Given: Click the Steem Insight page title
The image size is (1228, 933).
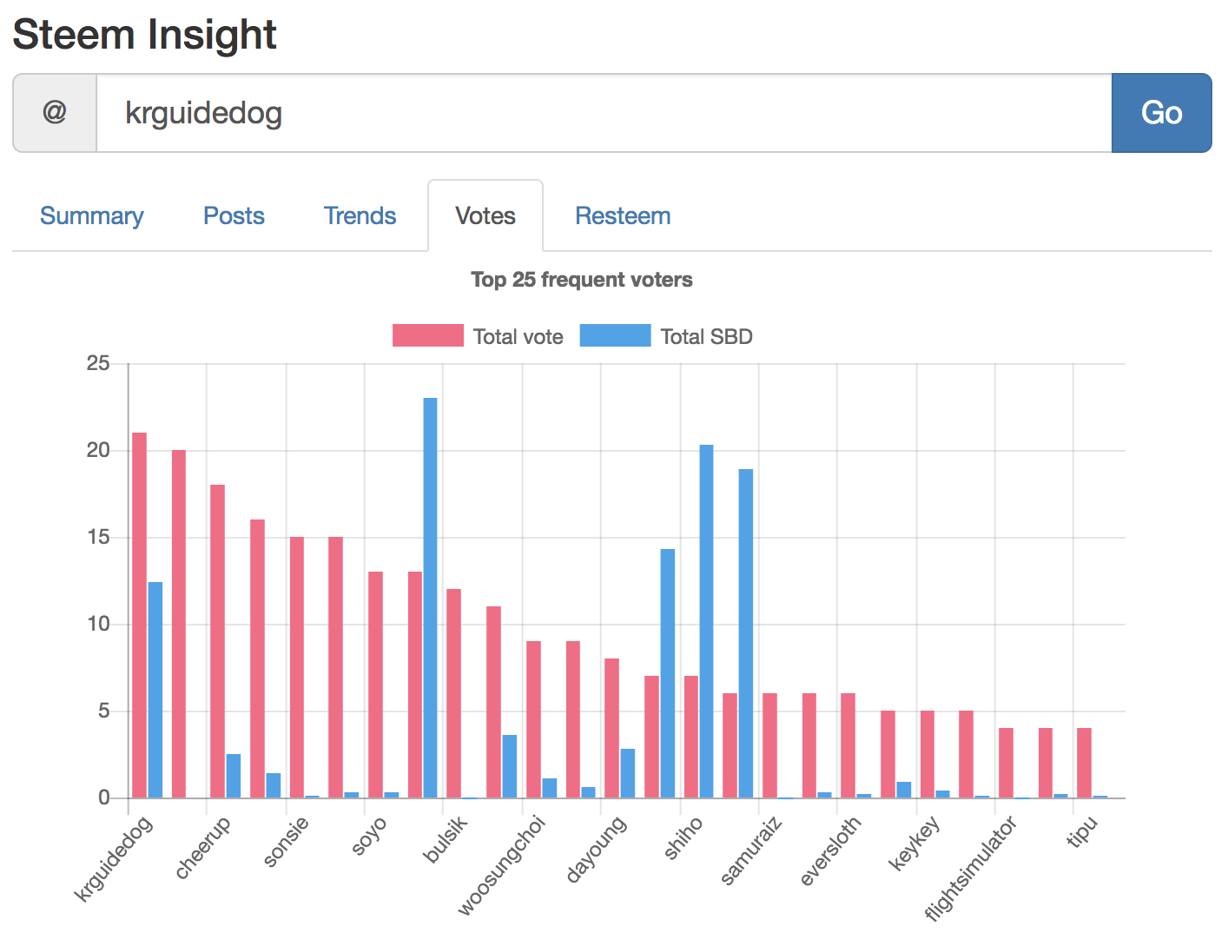Looking at the screenshot, I should tap(144, 35).
